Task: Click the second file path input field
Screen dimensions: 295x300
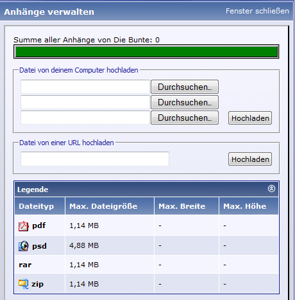Action: [x=85, y=102]
